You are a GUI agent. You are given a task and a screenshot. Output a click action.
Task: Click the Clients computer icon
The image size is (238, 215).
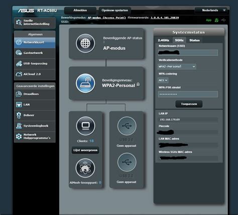click(86, 126)
